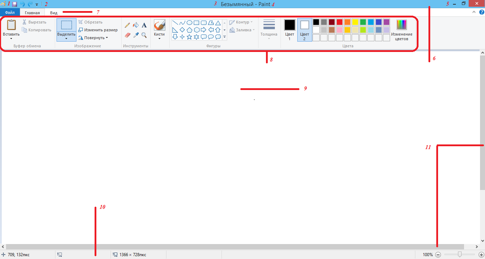The image size is (485, 259).
Task: Choose the Cloud callout shape
Action: [218, 37]
